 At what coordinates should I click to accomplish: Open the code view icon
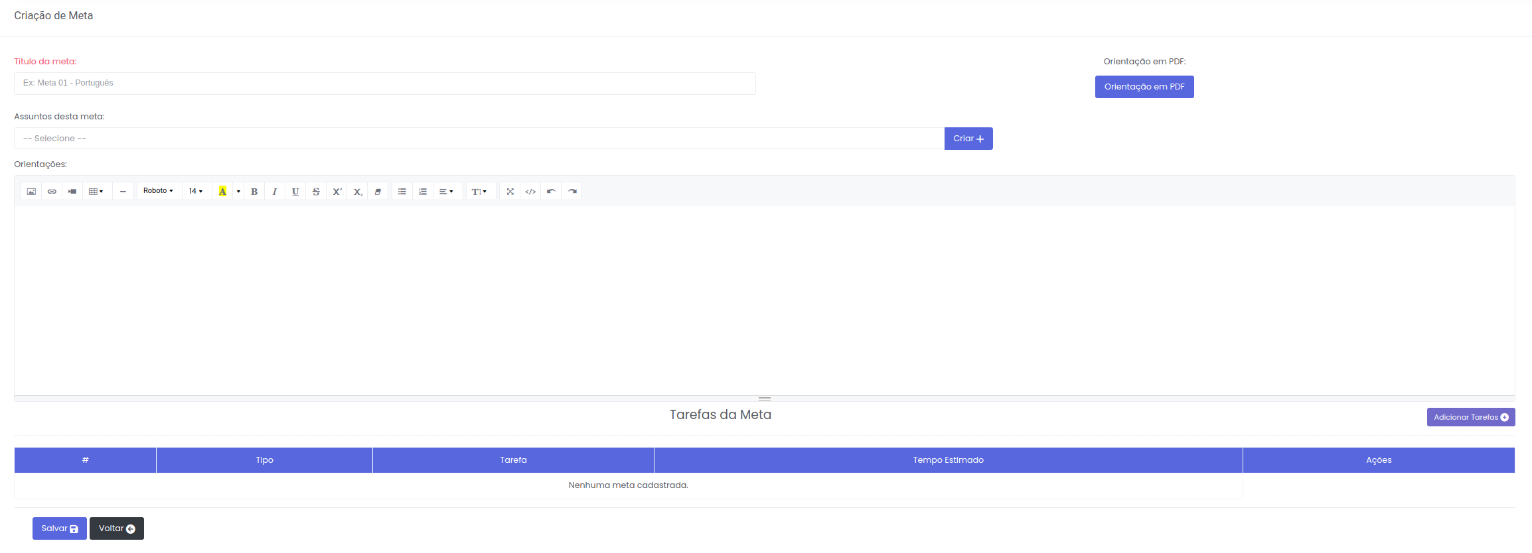530,192
